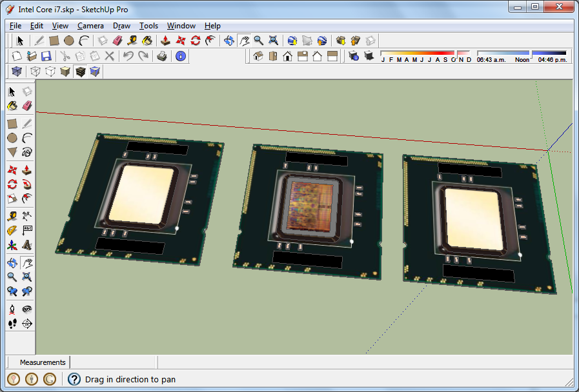Activate the Walk footprints tool
This screenshot has height=392, width=579.
[12, 324]
